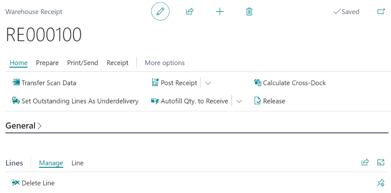Click Set Outstanding Lines As Underdelivery
391x193 pixels.
75,101
